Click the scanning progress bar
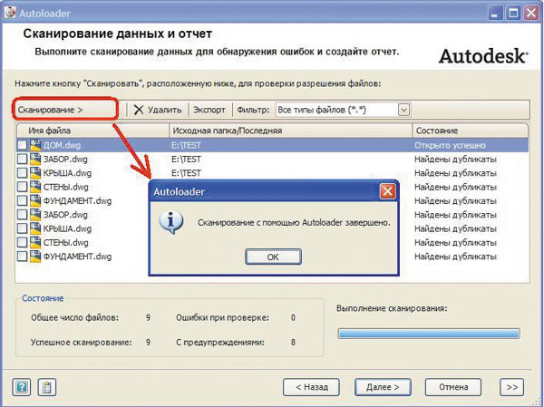 (x=429, y=334)
